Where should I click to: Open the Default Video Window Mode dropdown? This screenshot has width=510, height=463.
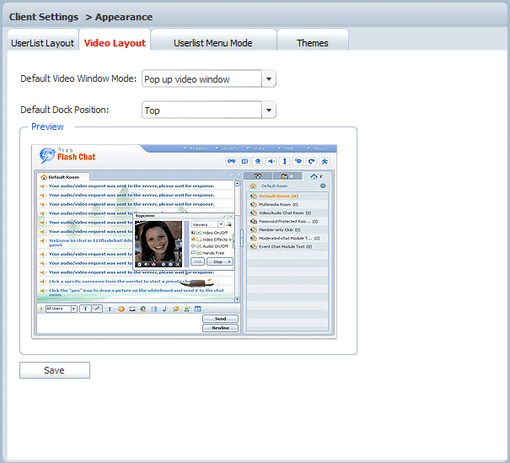[268, 79]
